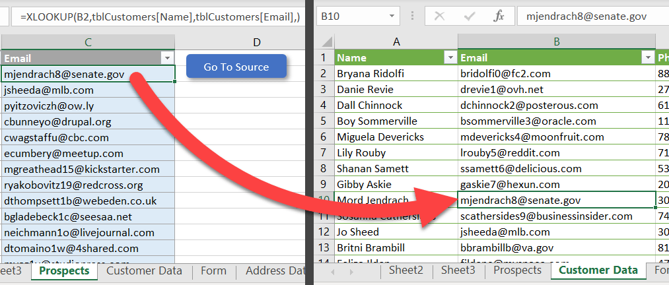
Task: Open Email filter dropdown in Prospects sheet
Action: [166, 58]
